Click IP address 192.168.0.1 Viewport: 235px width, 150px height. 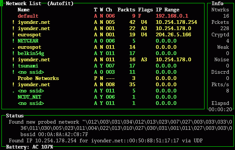[x=172, y=16]
